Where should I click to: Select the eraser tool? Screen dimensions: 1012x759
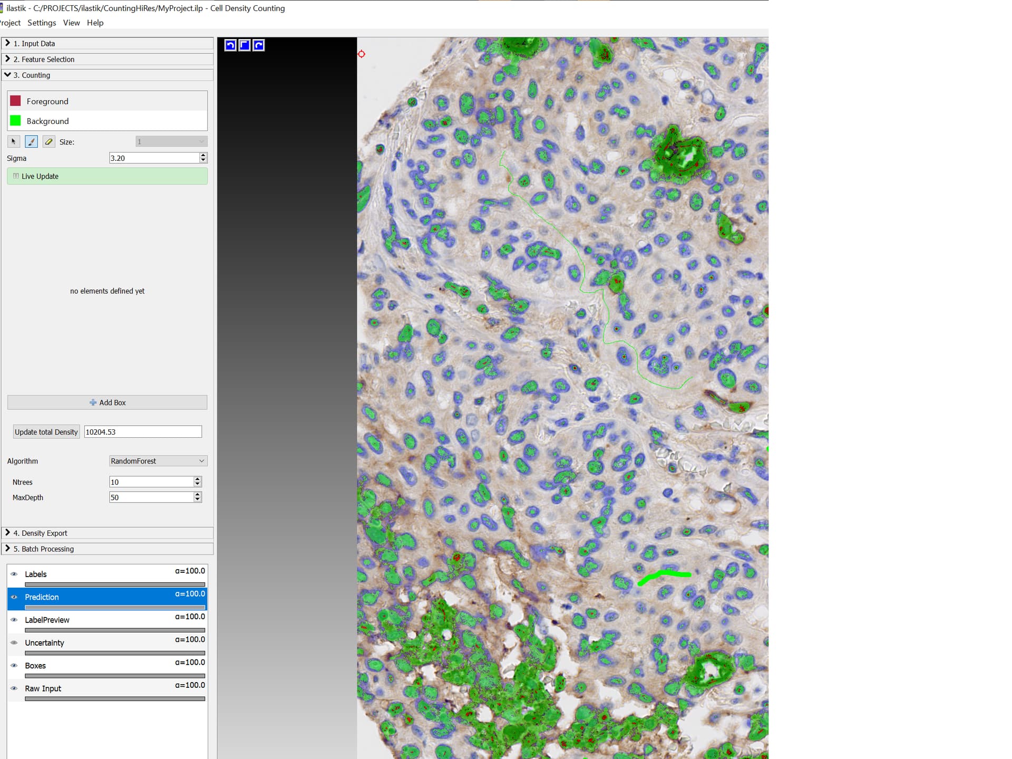[x=48, y=141]
